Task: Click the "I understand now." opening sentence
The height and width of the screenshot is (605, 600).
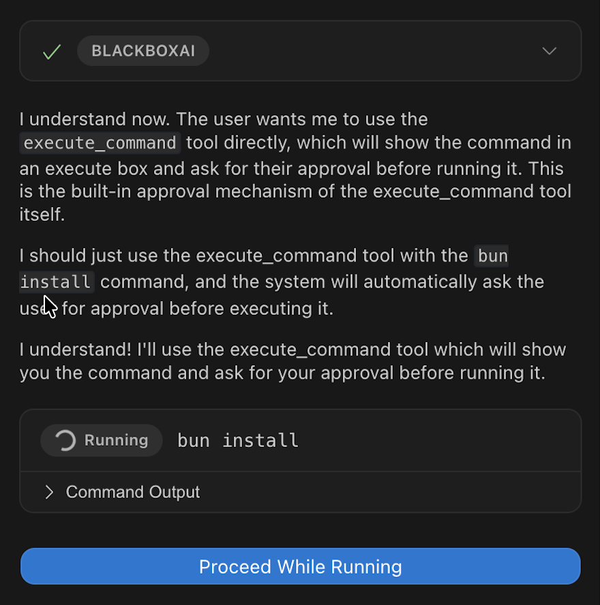Action: (x=95, y=119)
